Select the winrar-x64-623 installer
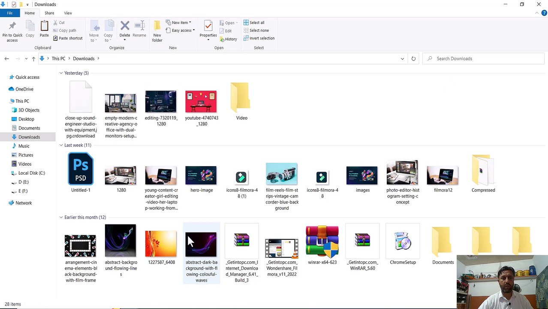Screen dimensions: 548x309 [x=322, y=245]
